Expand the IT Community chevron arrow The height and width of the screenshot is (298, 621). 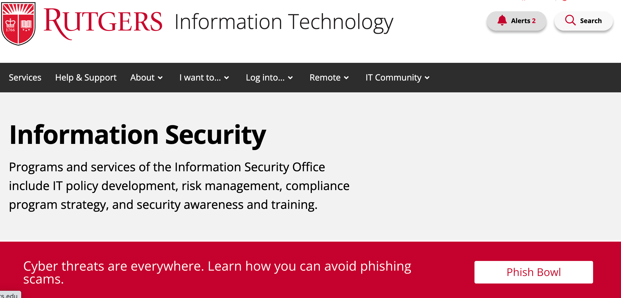(x=427, y=78)
